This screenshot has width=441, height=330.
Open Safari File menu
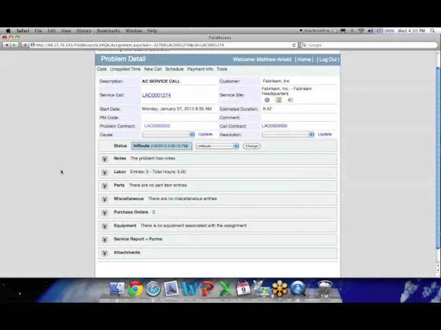click(x=38, y=30)
